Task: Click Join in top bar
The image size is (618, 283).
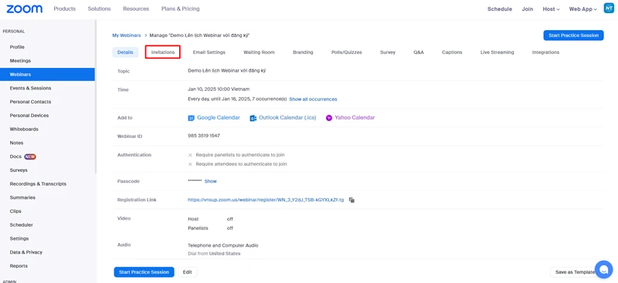Action: [528, 9]
